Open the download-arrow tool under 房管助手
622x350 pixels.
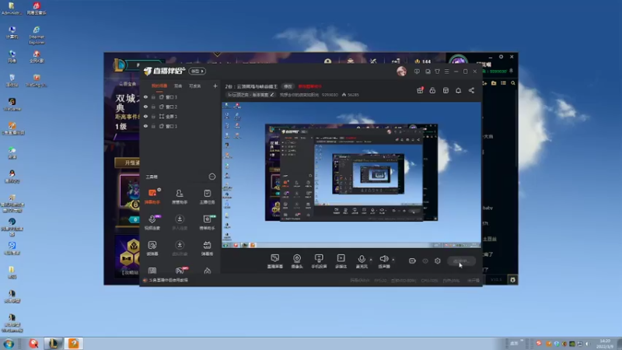coord(180,222)
